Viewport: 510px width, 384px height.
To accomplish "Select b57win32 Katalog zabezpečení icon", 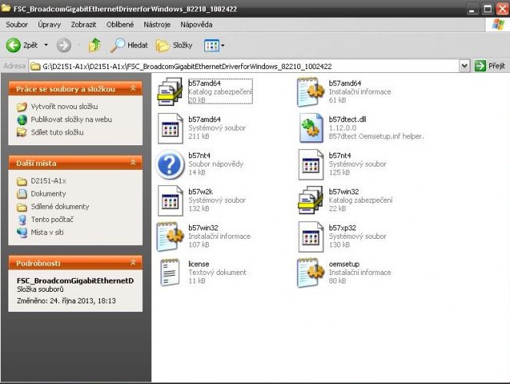I will tap(310, 200).
